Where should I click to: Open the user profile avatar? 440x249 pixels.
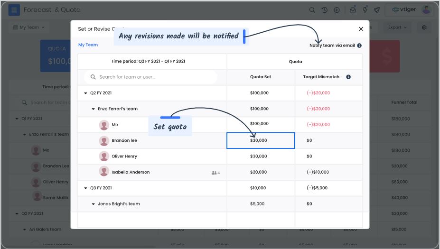click(x=426, y=10)
